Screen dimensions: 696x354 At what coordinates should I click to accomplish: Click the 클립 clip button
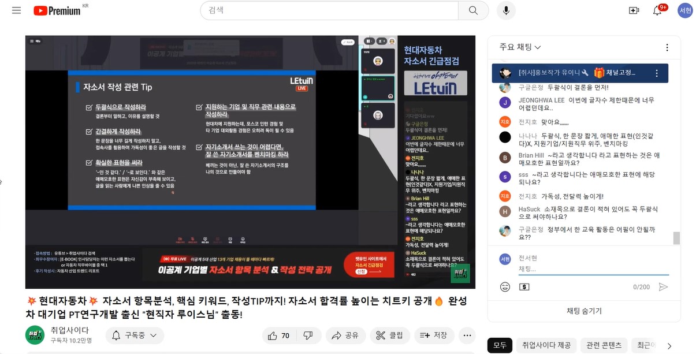pyautogui.click(x=390, y=336)
